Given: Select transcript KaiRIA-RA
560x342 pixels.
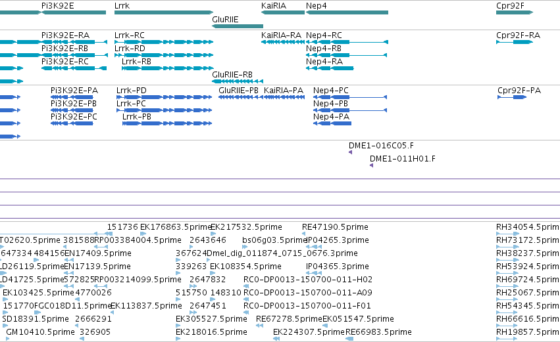Looking at the screenshot, I should (282, 35).
